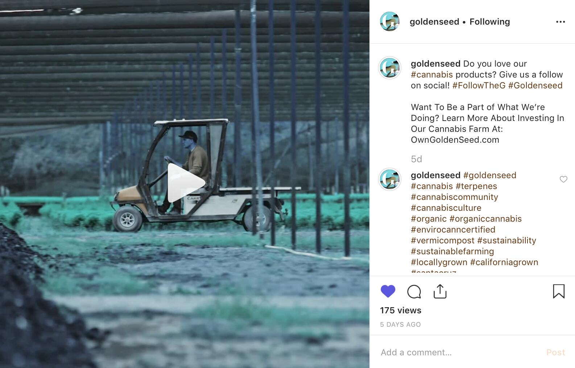Image resolution: width=575 pixels, height=368 pixels.
Task: Open the #vermicompost hashtag
Action: pos(442,241)
